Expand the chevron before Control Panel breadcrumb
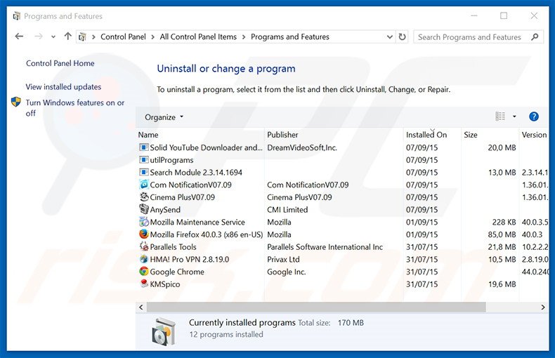This screenshot has height=358, width=555. point(93,37)
